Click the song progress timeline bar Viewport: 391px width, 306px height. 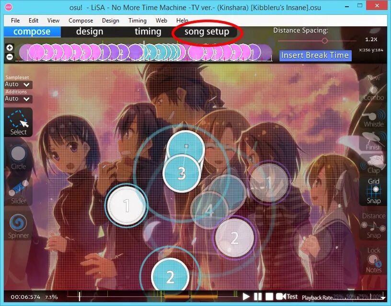[x=152, y=296]
